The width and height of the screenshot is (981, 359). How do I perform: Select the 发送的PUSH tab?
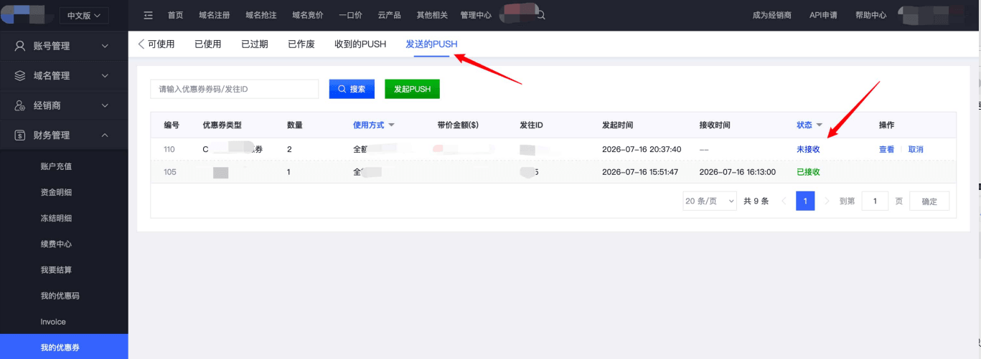pyautogui.click(x=431, y=44)
